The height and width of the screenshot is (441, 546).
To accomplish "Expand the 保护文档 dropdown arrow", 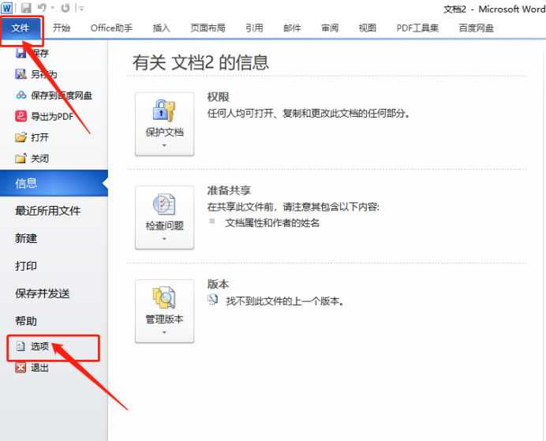I will (164, 145).
